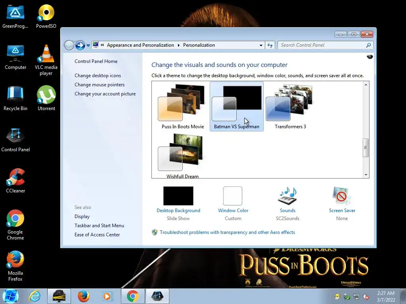The height and width of the screenshot is (304, 406).
Task: Open Control Panel desktop icon
Action: point(15,140)
